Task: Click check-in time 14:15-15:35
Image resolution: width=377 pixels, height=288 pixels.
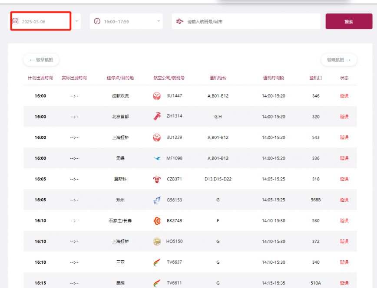Action: (273, 283)
